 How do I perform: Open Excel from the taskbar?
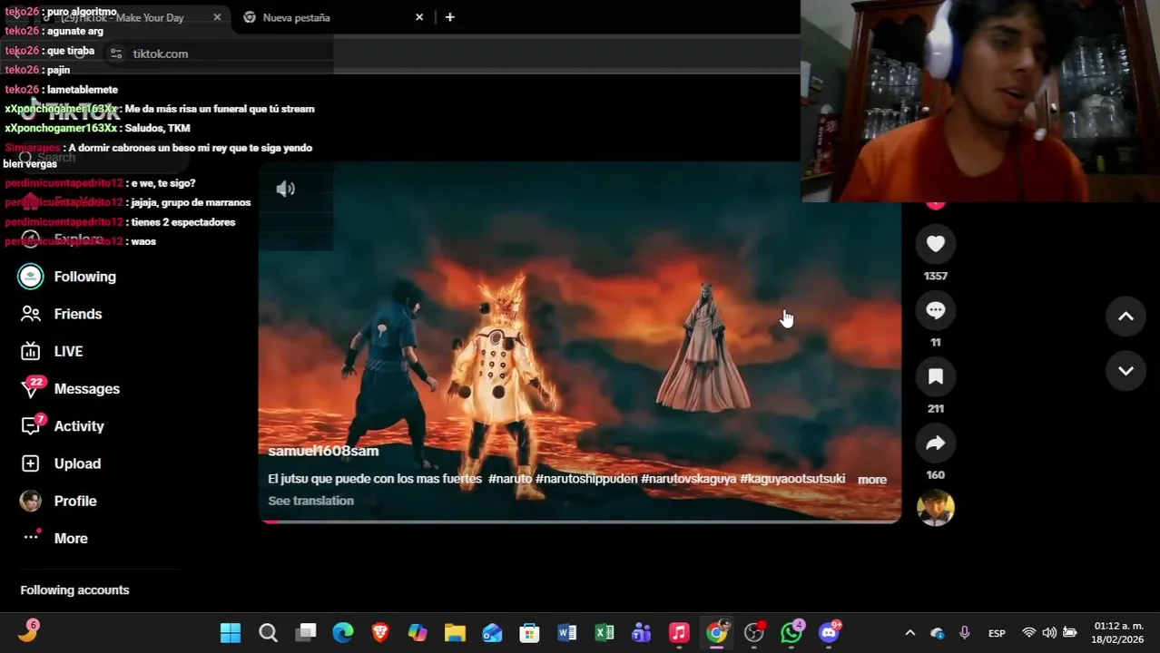tap(604, 633)
